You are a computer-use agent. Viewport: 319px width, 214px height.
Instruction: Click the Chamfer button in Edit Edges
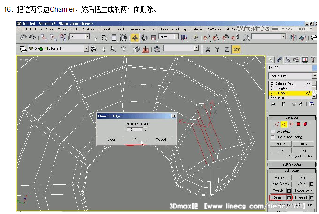coord(278,197)
